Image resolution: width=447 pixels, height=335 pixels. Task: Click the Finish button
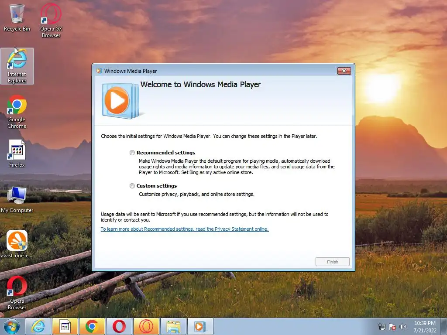click(332, 262)
